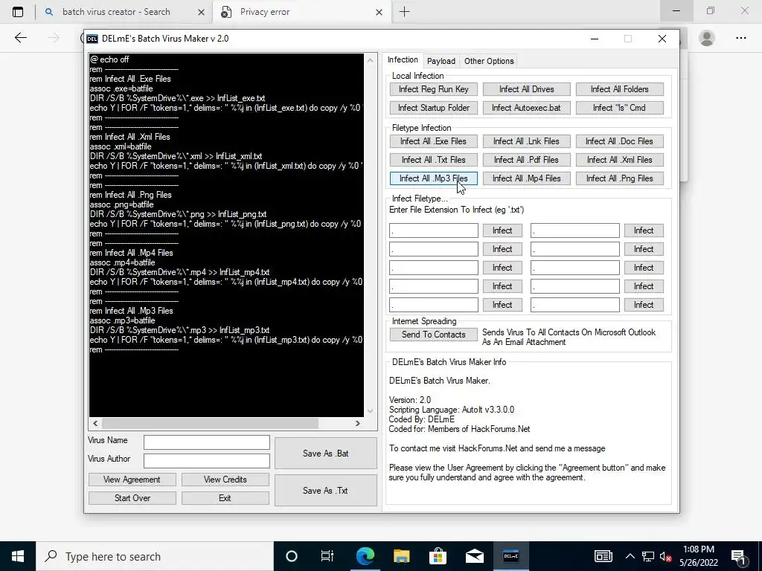Close the 'Privacy error' browser tab
This screenshot has width=762, height=571.
pyautogui.click(x=379, y=12)
